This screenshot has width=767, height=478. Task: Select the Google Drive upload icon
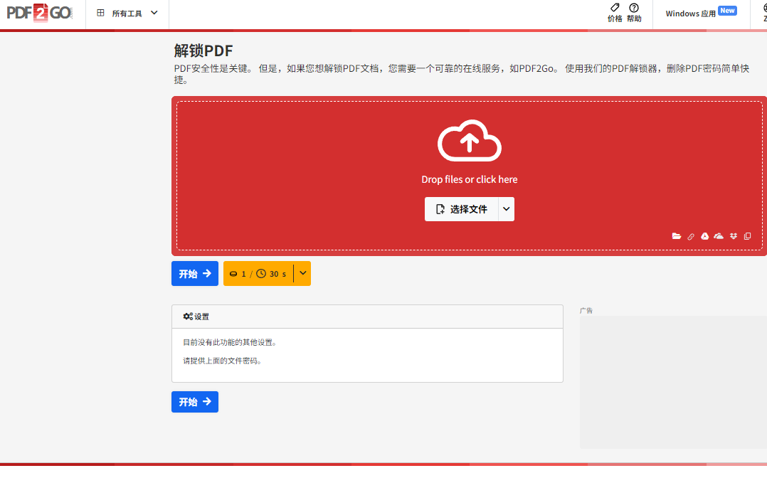(705, 236)
